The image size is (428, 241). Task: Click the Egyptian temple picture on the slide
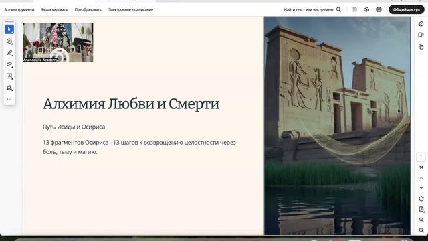[337, 125]
